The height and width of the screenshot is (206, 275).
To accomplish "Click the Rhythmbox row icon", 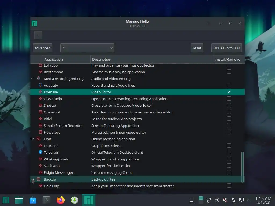I will click(x=40, y=72).
